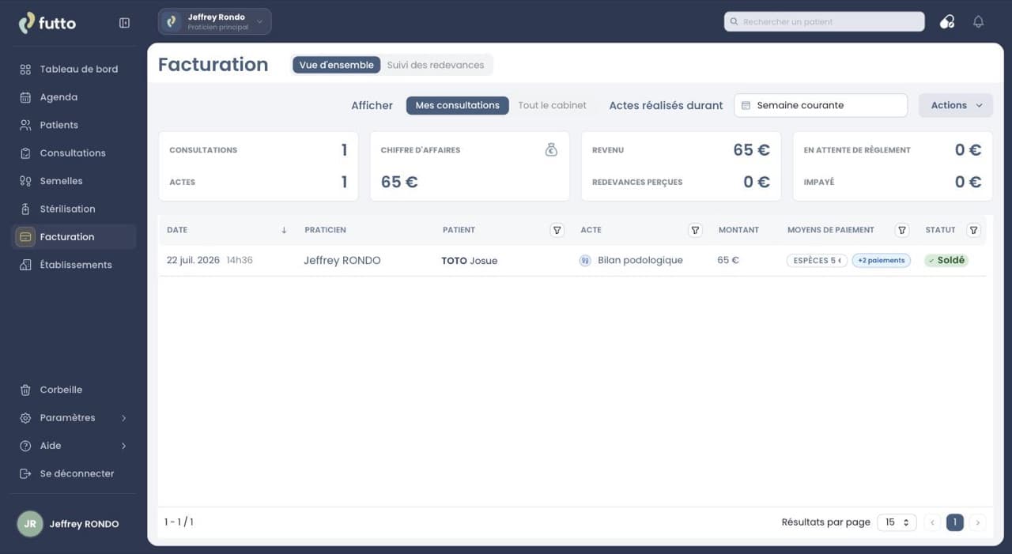This screenshot has height=554, width=1012.
Task: Click the Consultations clipboard icon
Action: coord(25,153)
